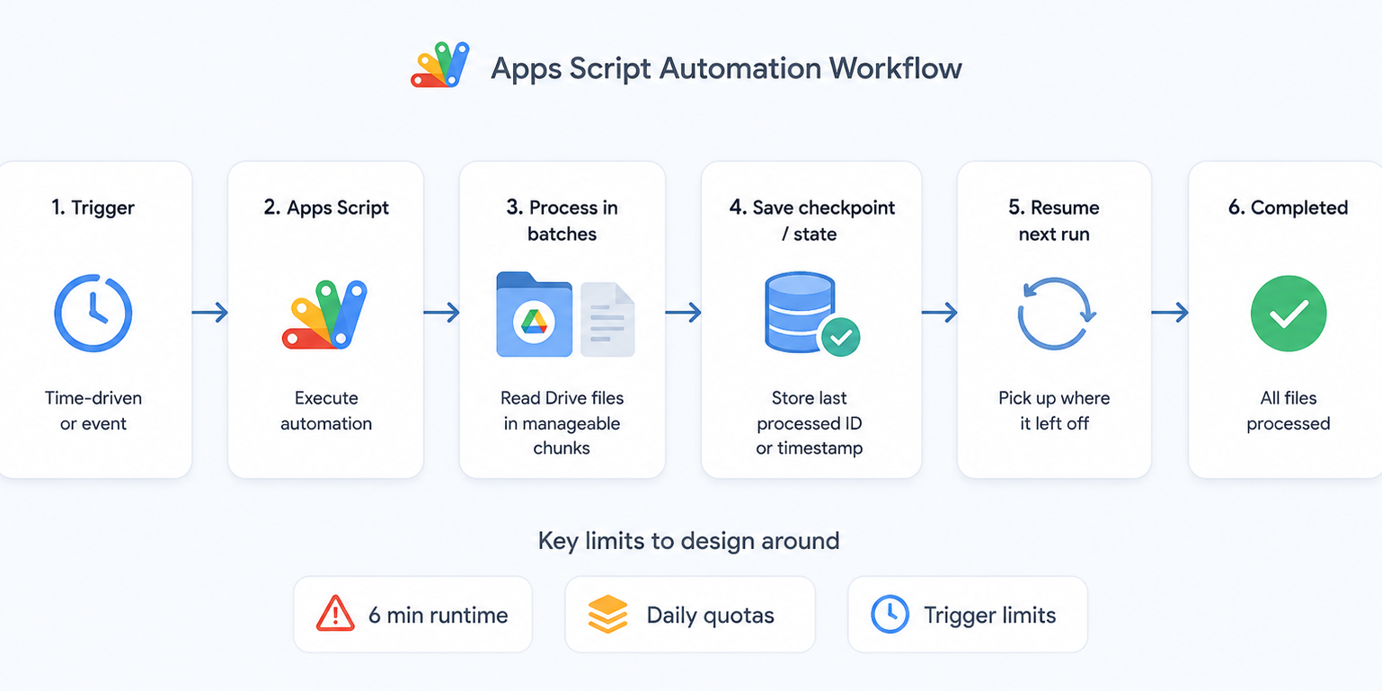
Task: Open the Google Drive folder icon
Action: (x=534, y=315)
